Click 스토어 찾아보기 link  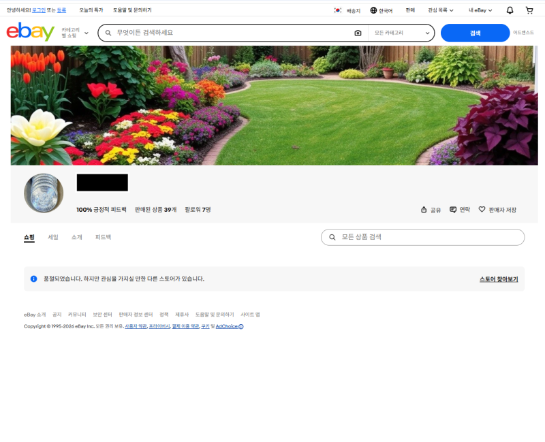pos(499,279)
